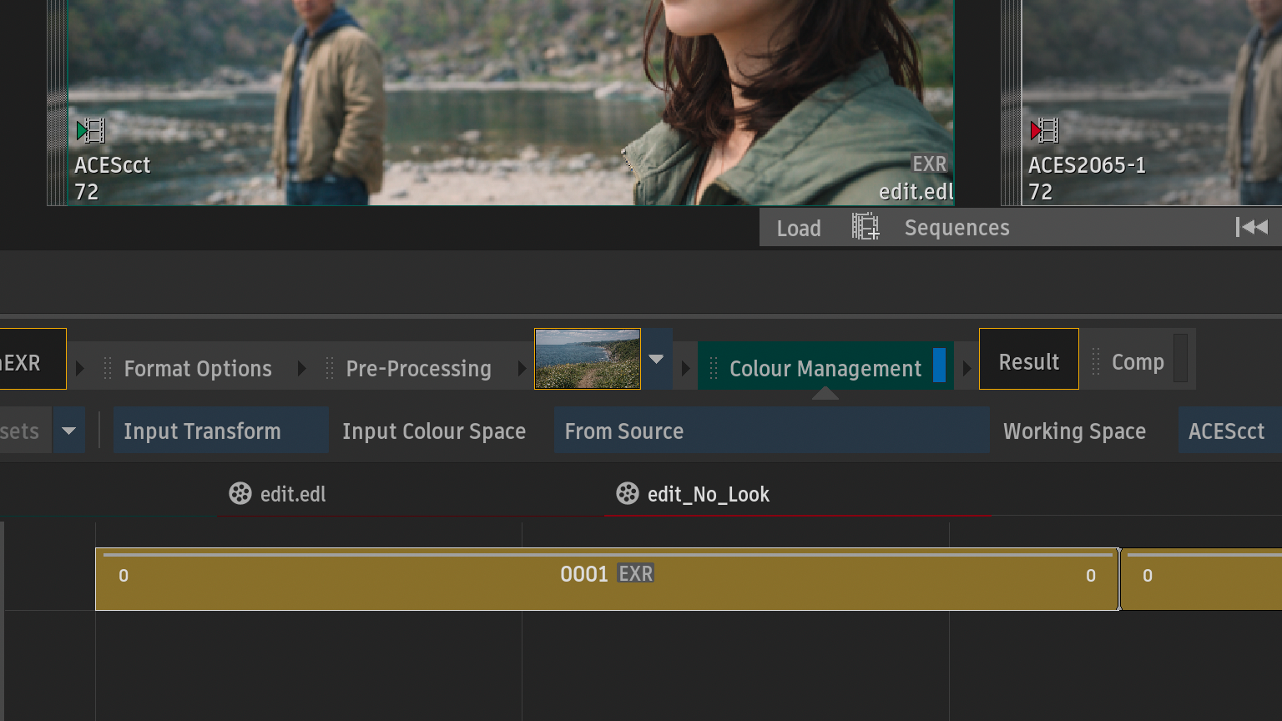Screen dimensions: 1282x721
Task: Open the ACEScct Working Space dropdown
Action: pos(1229,431)
